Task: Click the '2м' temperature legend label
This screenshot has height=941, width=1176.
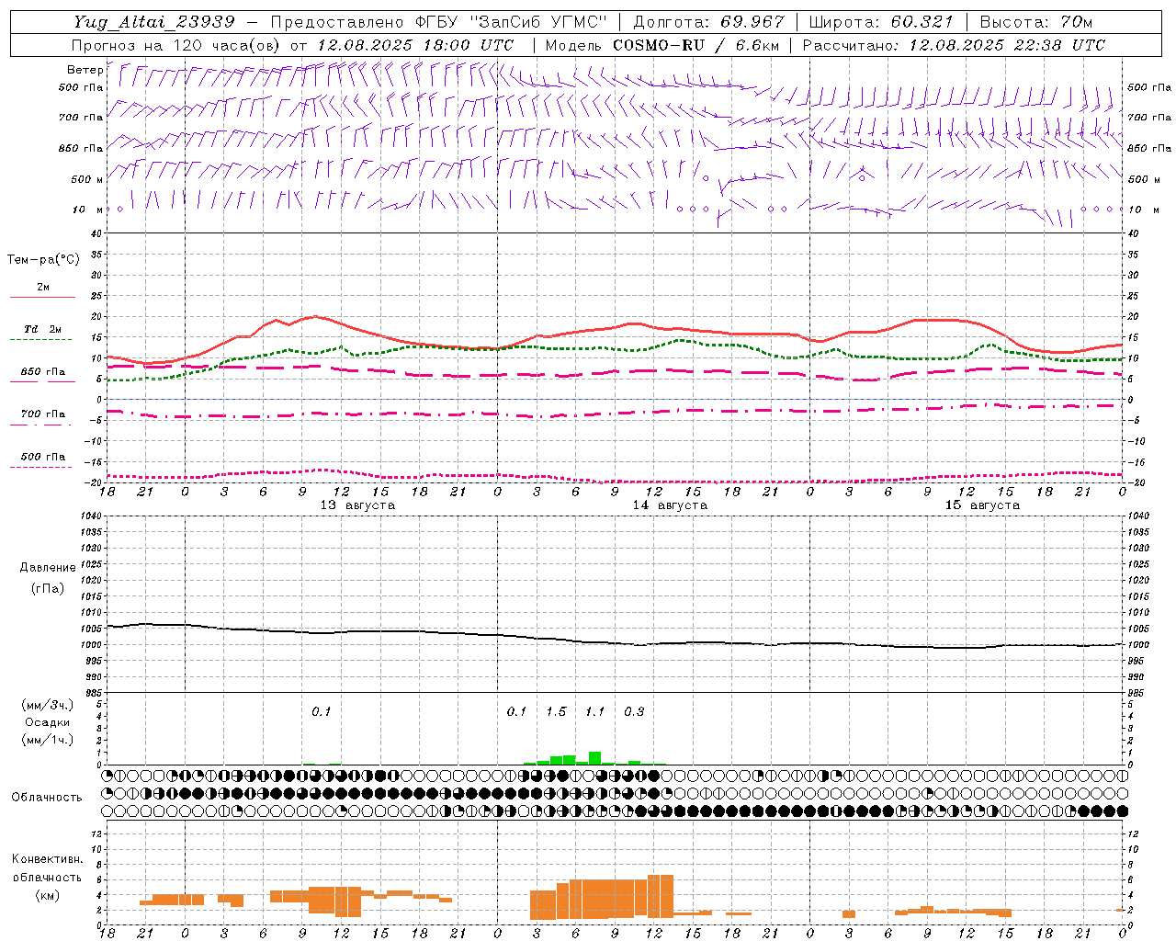Action: click(x=43, y=288)
